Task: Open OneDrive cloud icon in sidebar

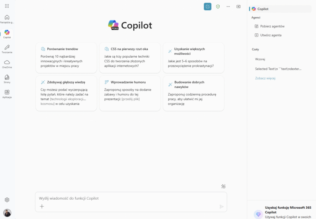Action: (x=7, y=64)
